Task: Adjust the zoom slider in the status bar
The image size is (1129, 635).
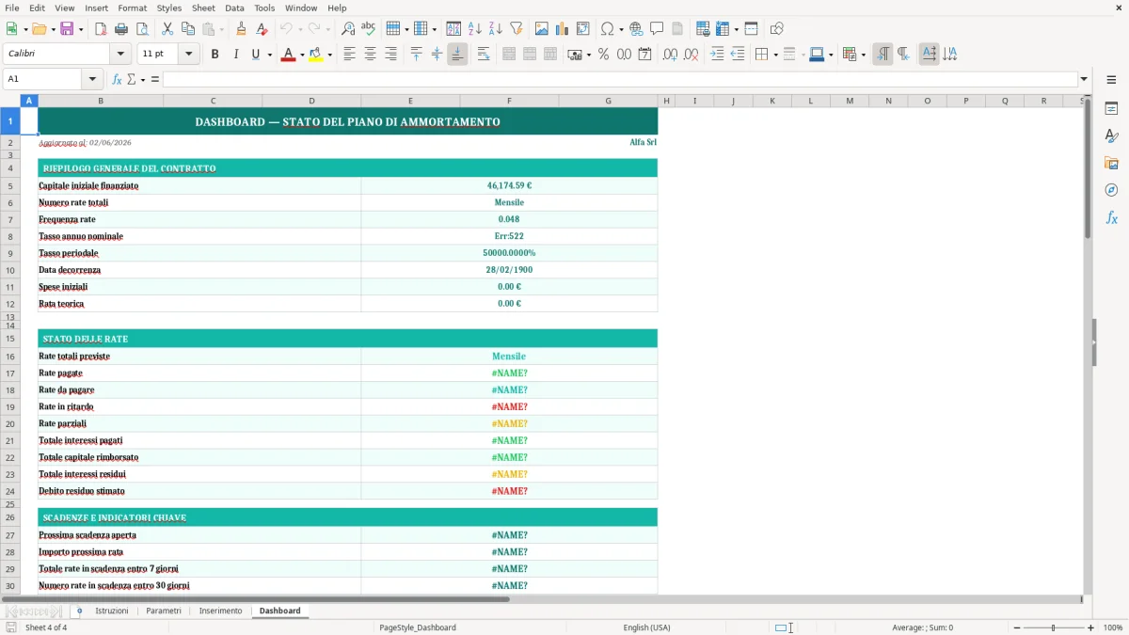Action: [x=1053, y=627]
